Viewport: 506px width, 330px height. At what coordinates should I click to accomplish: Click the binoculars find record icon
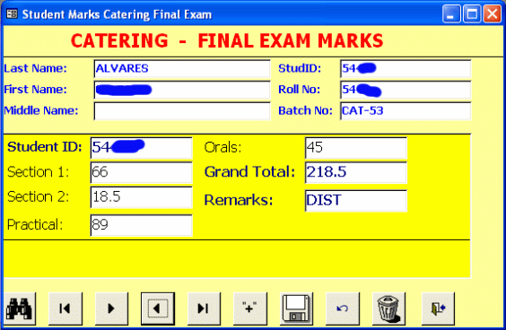pyautogui.click(x=20, y=308)
